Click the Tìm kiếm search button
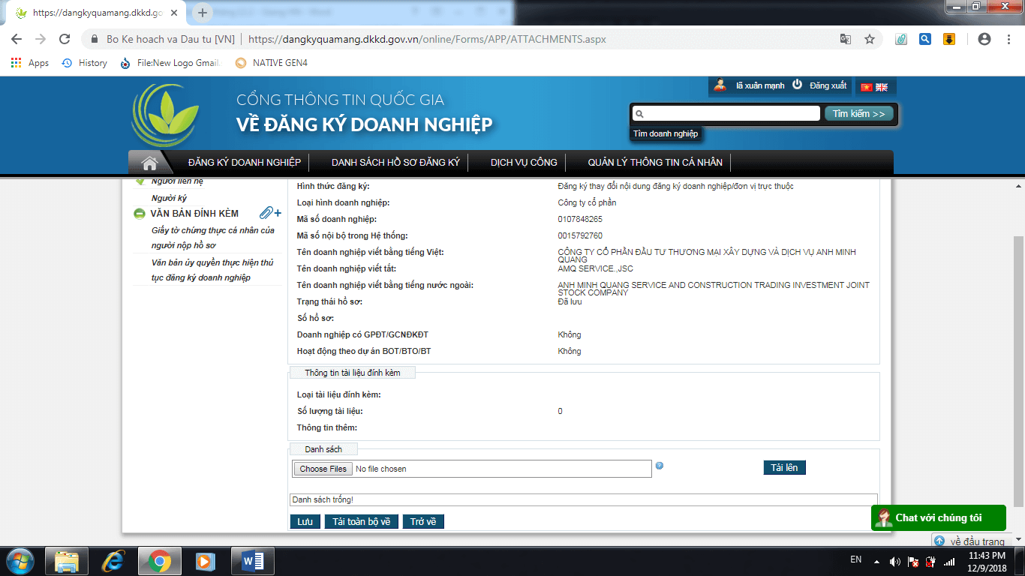 [858, 114]
